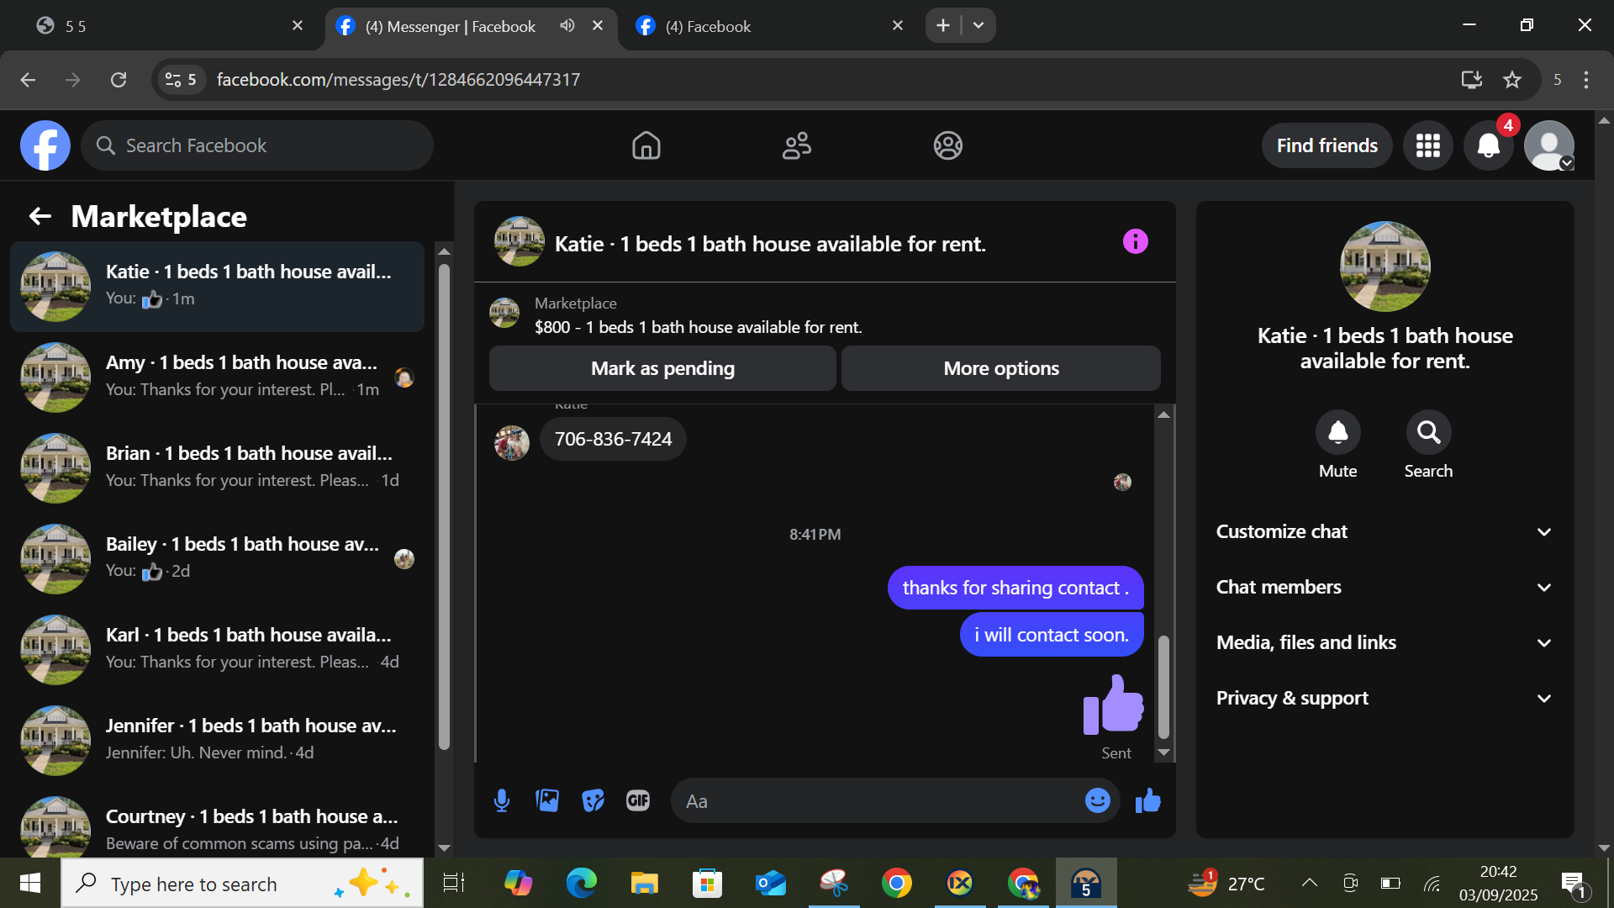Open conversation information purple icon
1614x908 pixels.
(1135, 242)
